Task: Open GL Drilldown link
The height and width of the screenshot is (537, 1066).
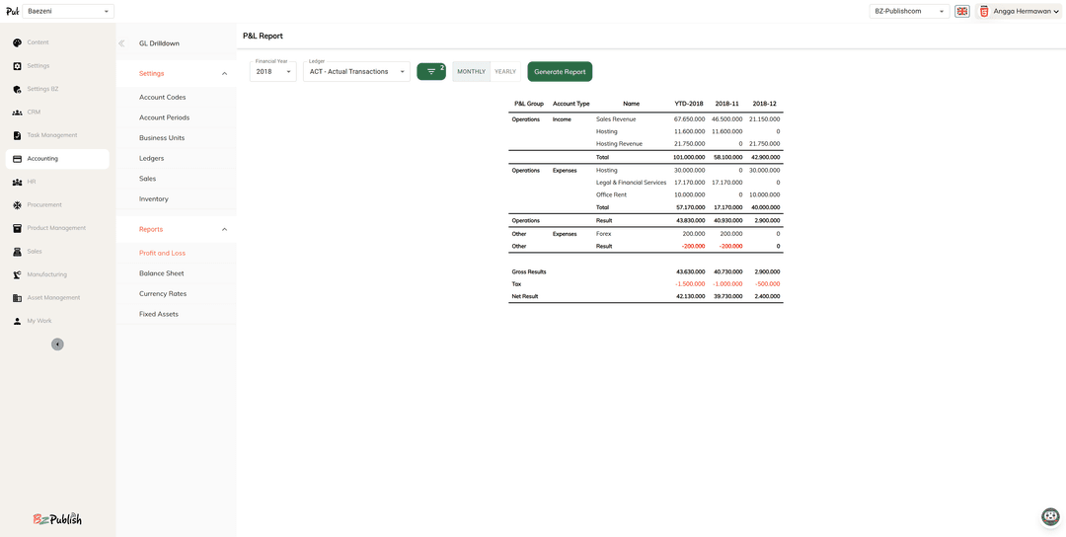Action: point(159,43)
